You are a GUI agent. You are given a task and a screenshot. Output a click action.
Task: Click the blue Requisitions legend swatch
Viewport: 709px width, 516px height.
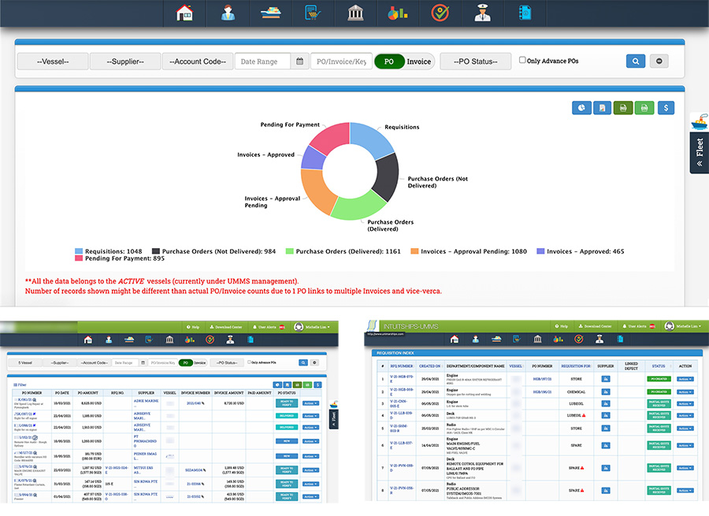click(77, 251)
